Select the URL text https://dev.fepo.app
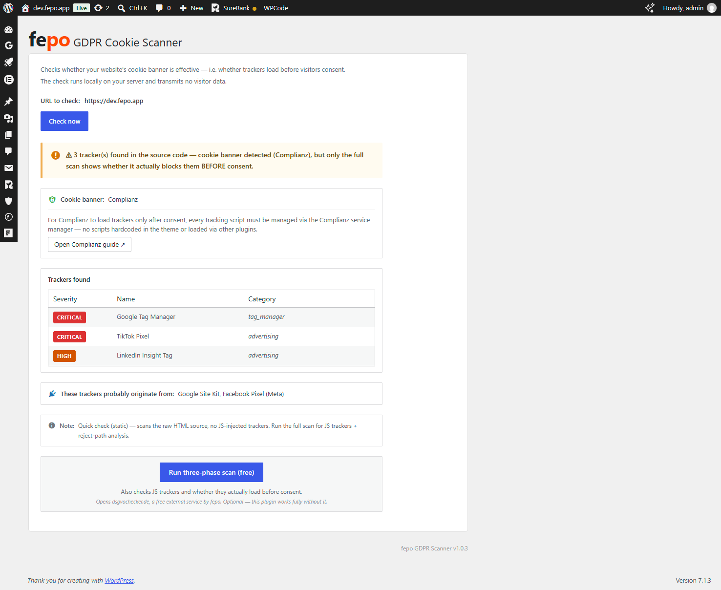The width and height of the screenshot is (721, 590). 114,101
